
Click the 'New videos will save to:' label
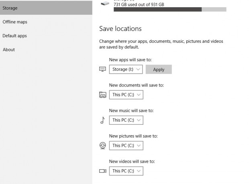(x=132, y=161)
